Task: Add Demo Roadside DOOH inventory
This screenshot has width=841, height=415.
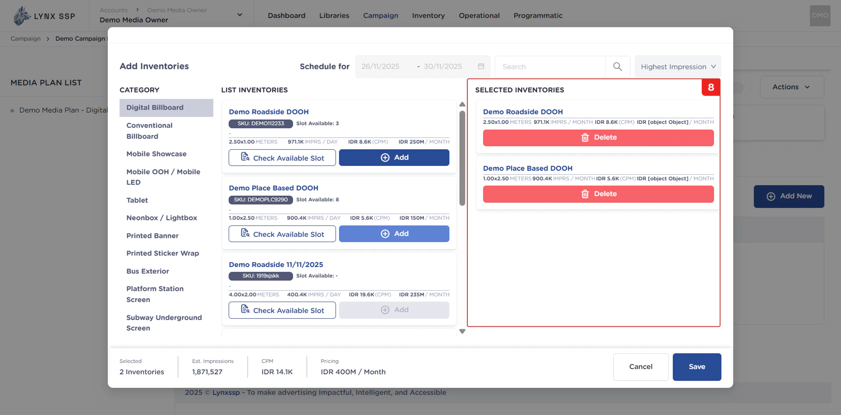Action: pyautogui.click(x=394, y=158)
